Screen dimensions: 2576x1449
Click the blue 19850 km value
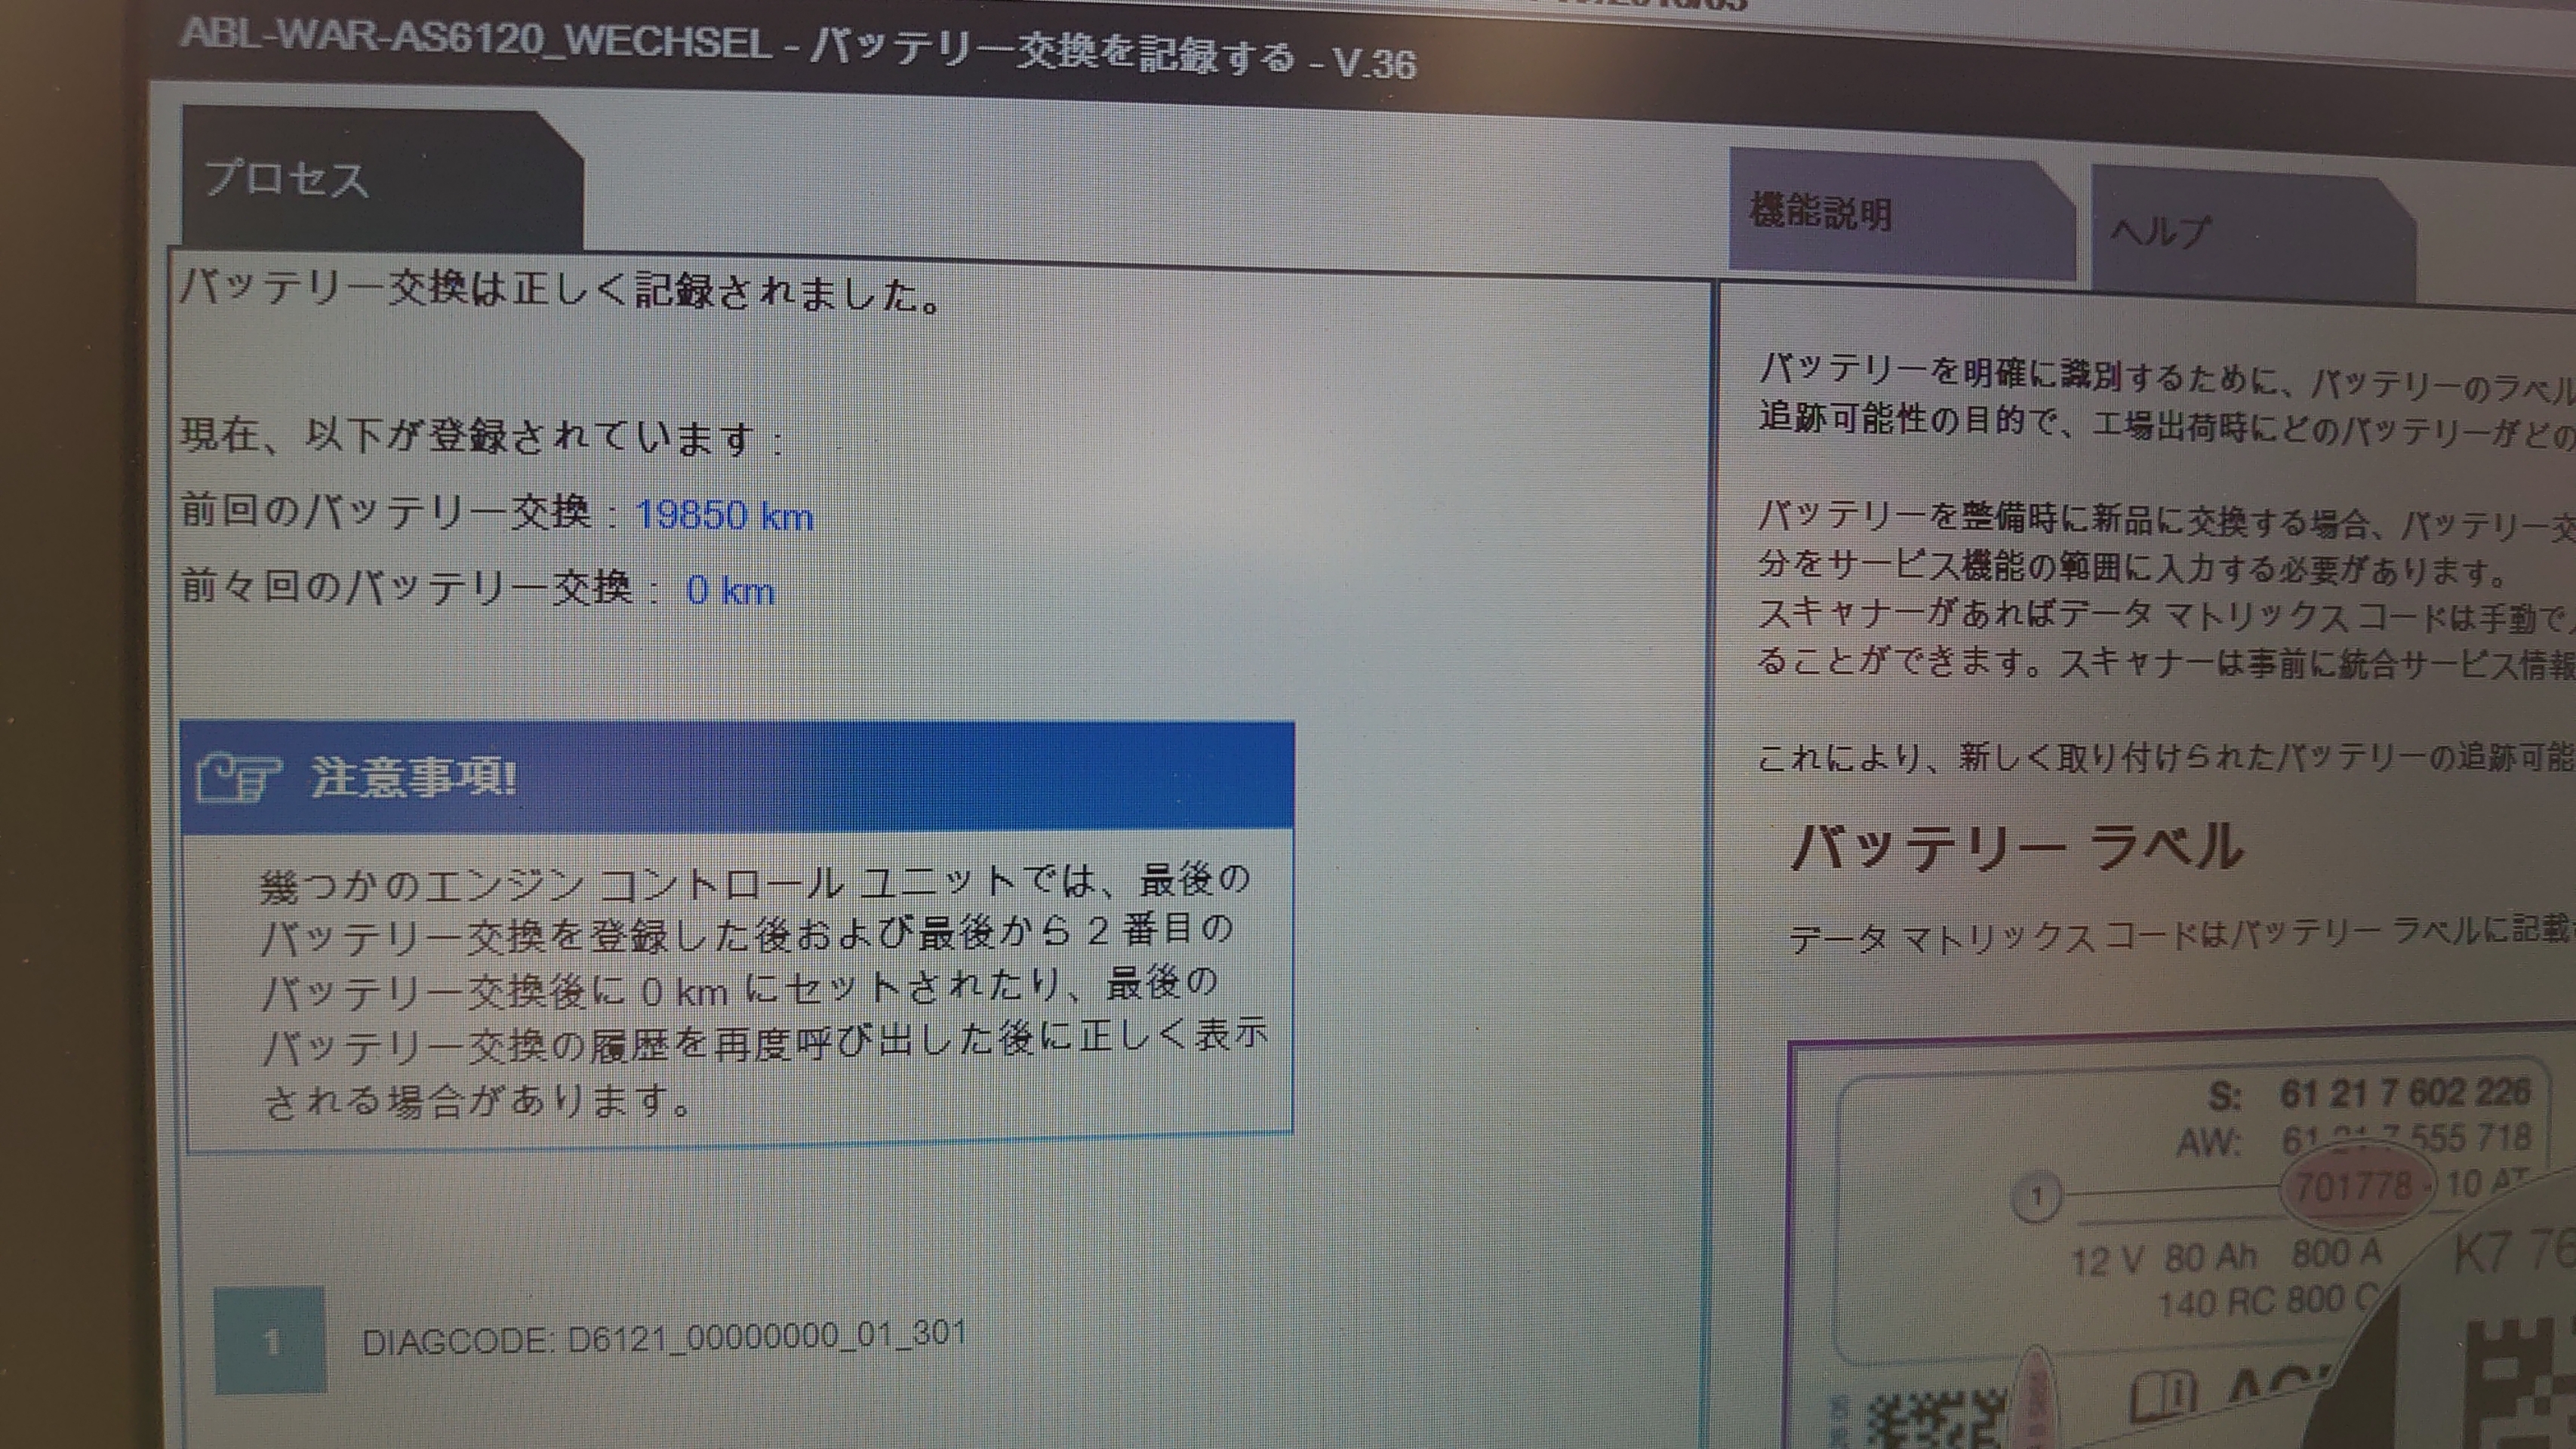point(724,516)
